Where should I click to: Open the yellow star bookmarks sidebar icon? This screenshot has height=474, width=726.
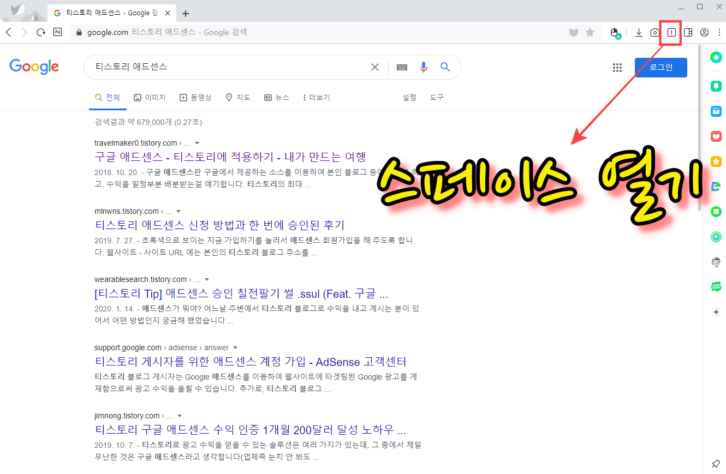[716, 161]
